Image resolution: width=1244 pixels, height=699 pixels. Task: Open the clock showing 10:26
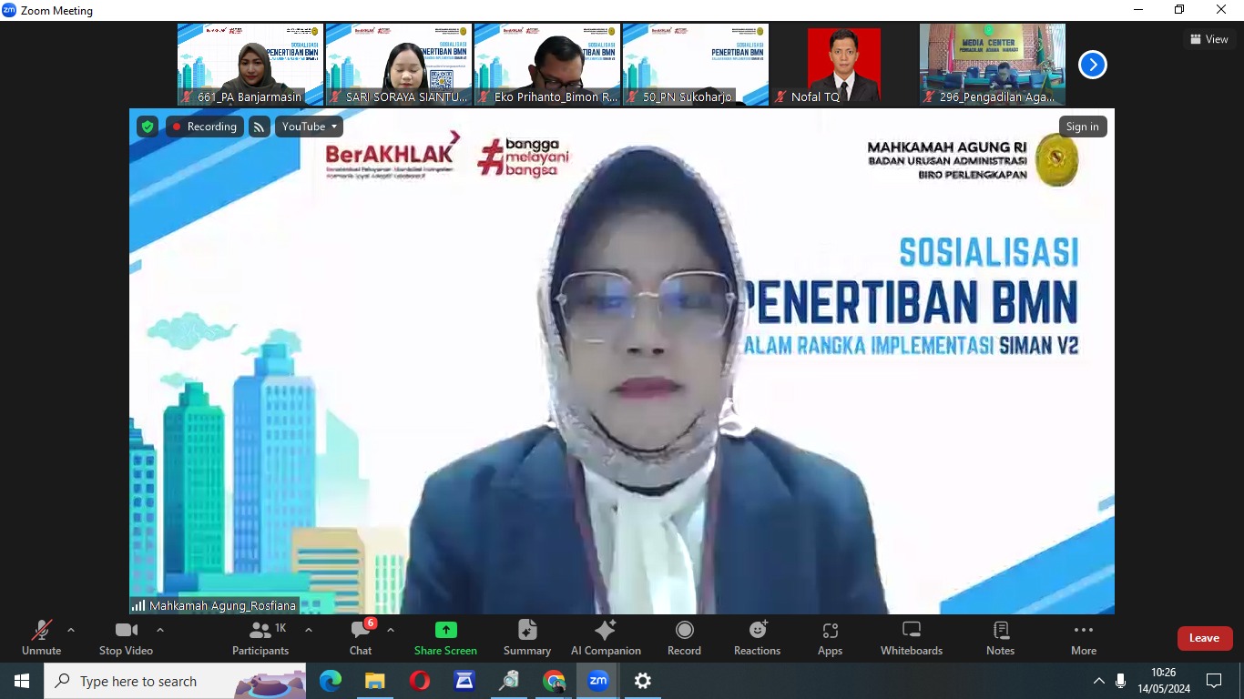click(x=1164, y=681)
